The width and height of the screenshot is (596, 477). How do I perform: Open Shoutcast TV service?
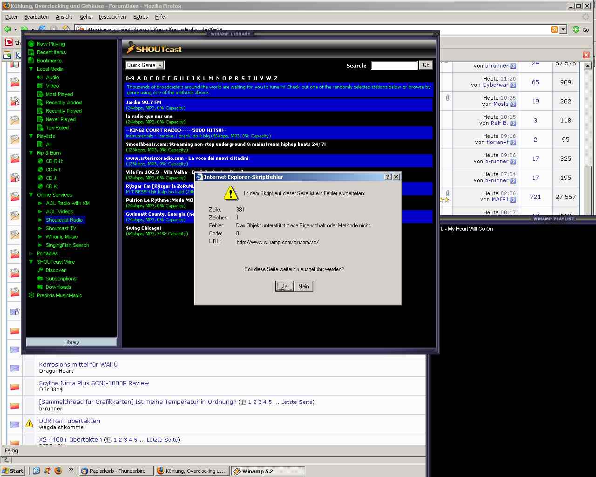61,228
